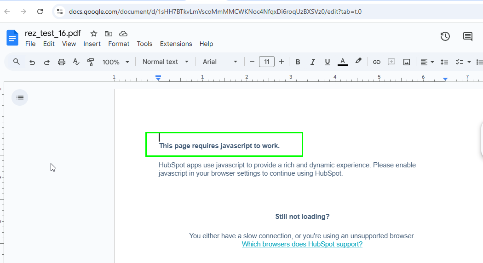Open the Arial font dropdown
Screen dimensions: 483x263
pos(220,62)
